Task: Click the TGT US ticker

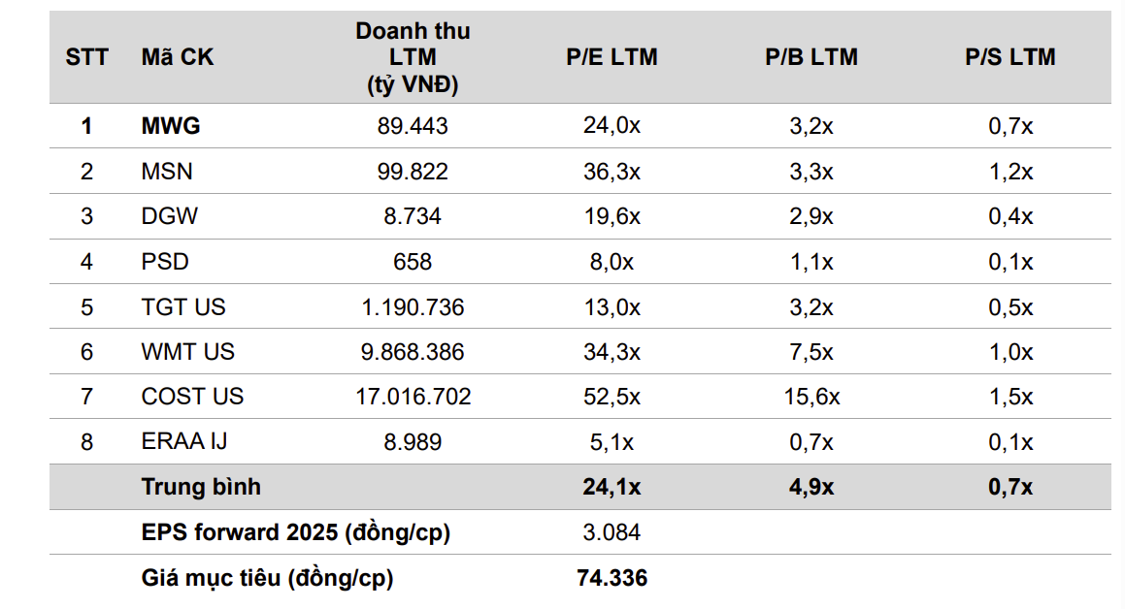Action: (x=183, y=307)
